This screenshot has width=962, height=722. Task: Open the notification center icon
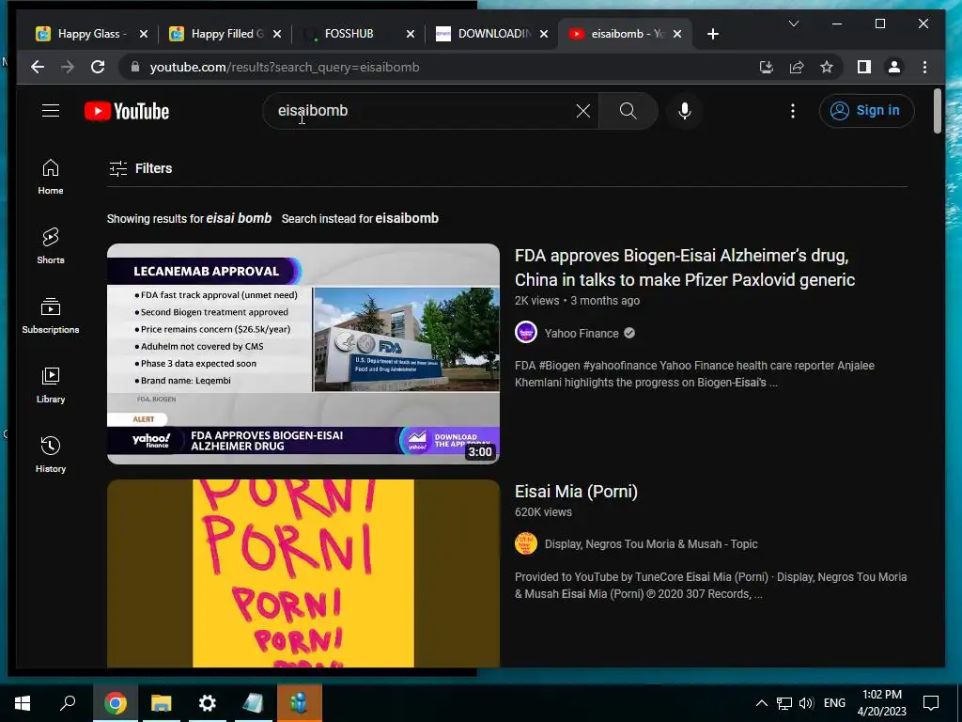[931, 703]
